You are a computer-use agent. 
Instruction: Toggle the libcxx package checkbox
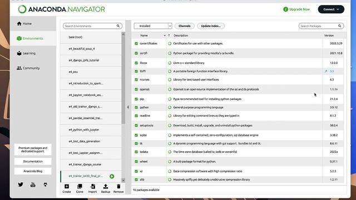point(136,63)
